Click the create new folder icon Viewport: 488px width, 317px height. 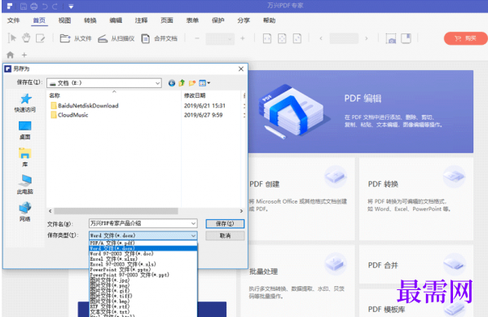(192, 83)
